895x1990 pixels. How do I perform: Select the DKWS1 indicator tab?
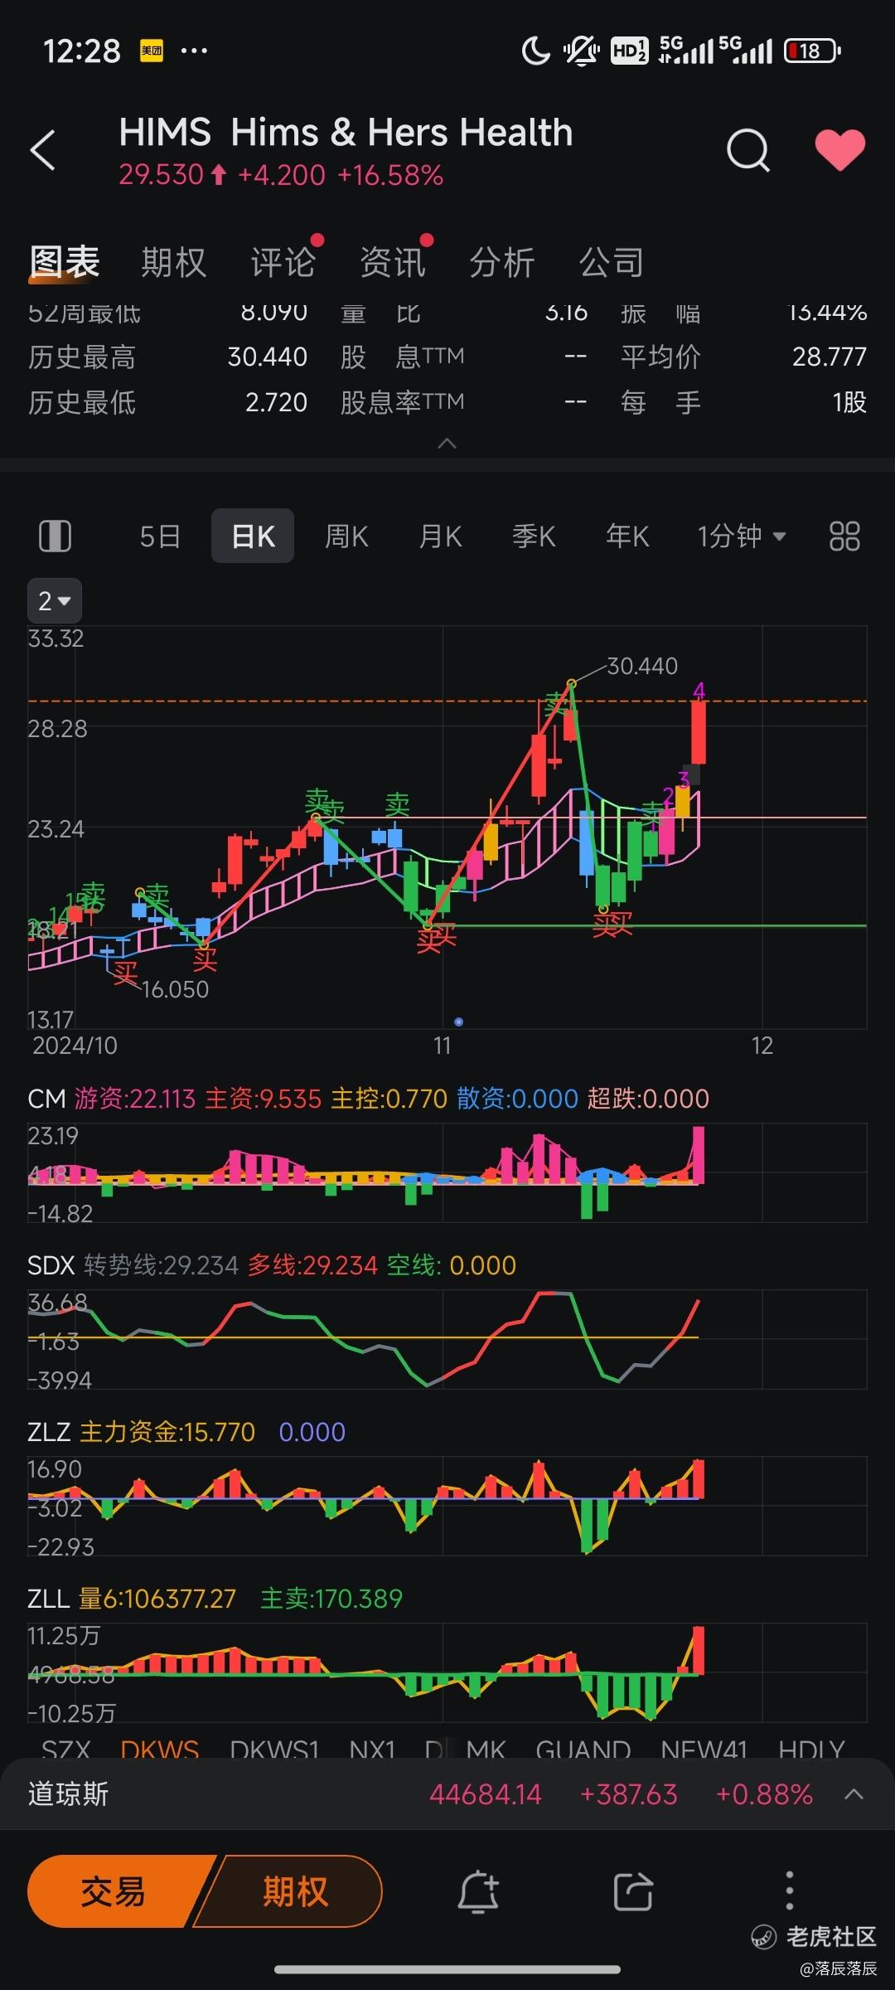(x=274, y=1750)
